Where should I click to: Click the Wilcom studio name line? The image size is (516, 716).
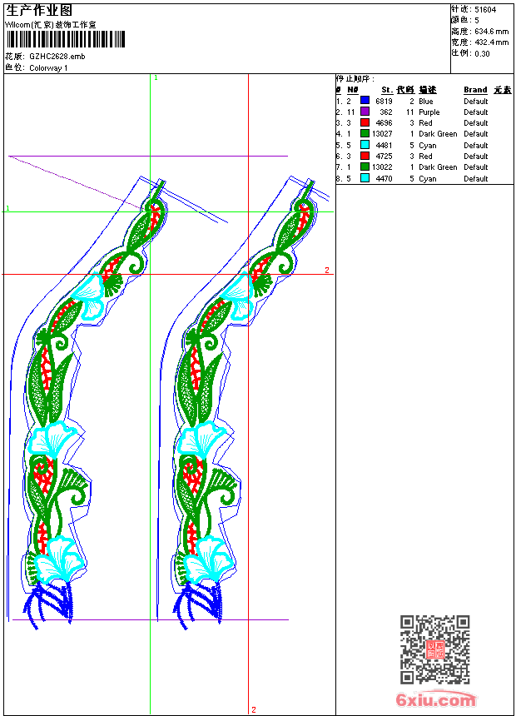point(51,25)
